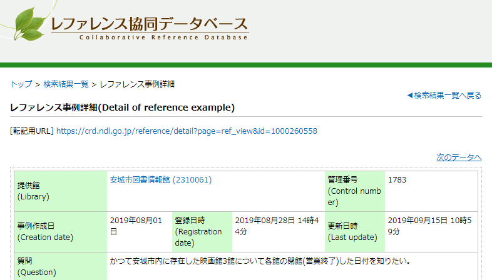The height and width of the screenshot is (280, 492).
Task: Click the [転記用URL] label
Action: [x=32, y=131]
